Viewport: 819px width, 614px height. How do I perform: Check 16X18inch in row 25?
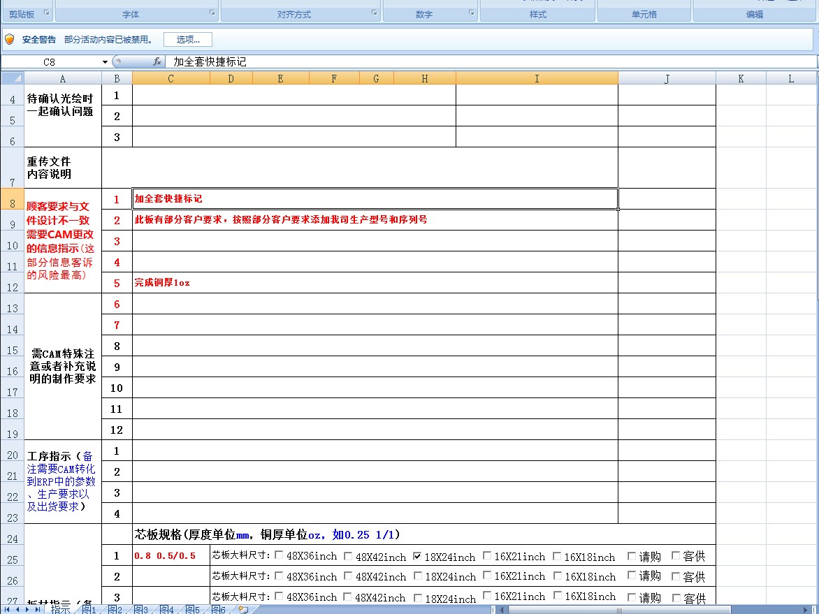(x=557, y=555)
